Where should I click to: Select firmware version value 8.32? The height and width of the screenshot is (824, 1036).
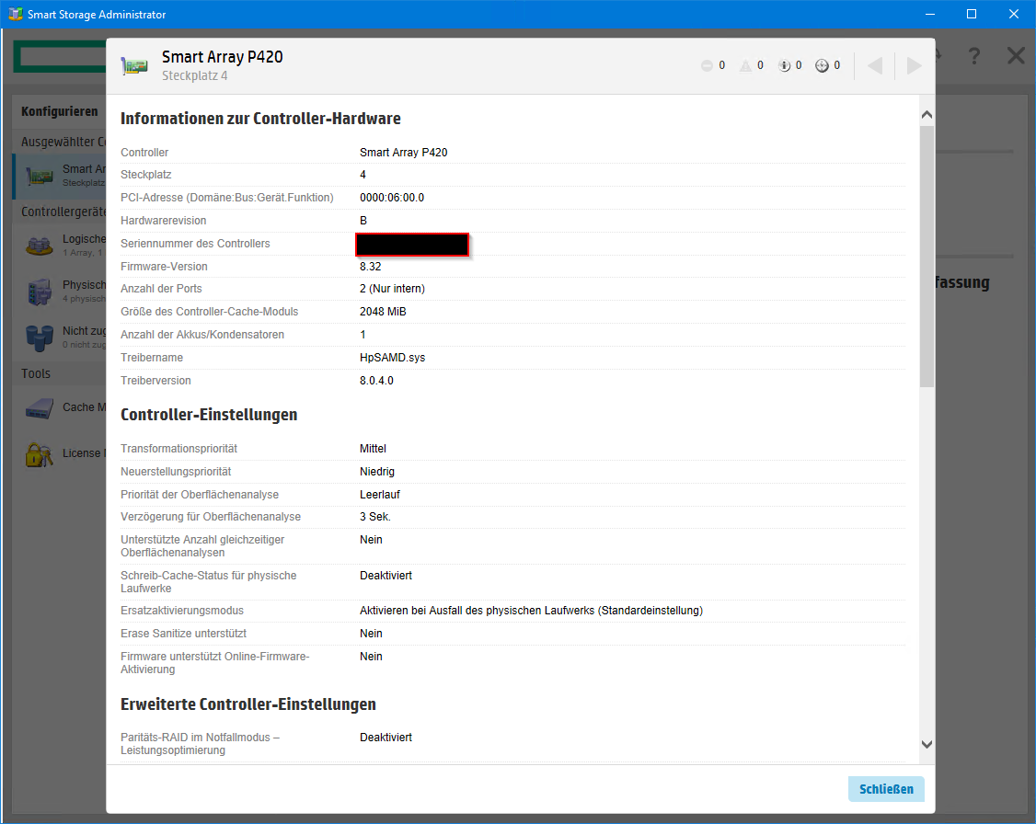(x=370, y=266)
